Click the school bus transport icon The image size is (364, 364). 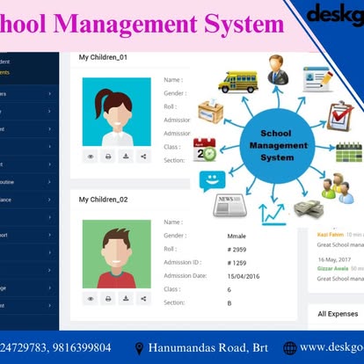[x=238, y=82]
